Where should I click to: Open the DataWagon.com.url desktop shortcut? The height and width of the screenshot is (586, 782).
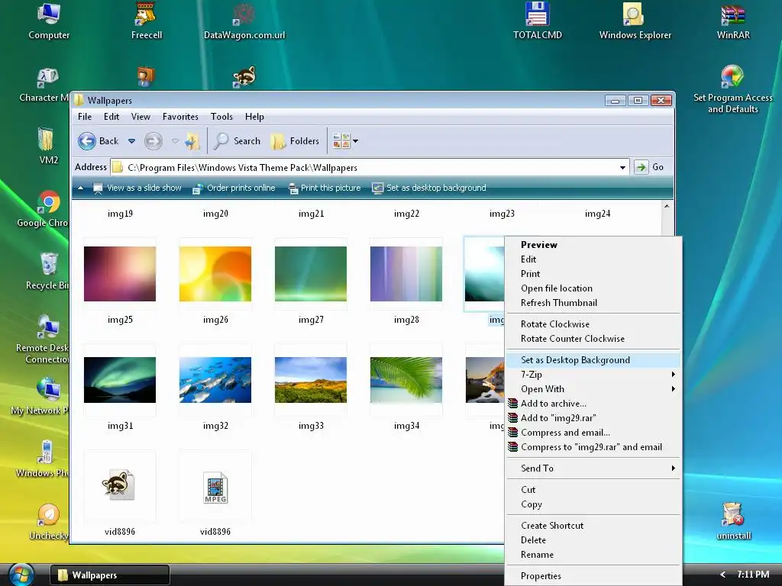click(244, 21)
